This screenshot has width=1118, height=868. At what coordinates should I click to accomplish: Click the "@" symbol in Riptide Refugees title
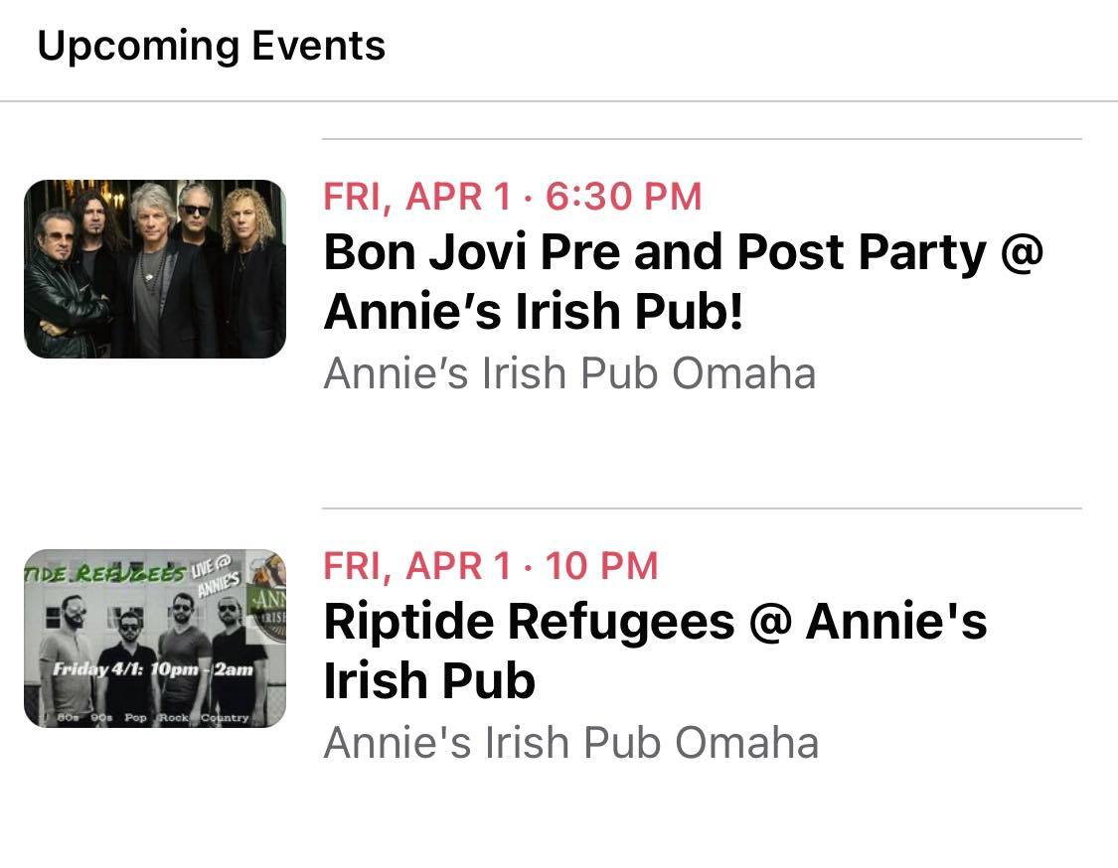pyautogui.click(x=770, y=623)
